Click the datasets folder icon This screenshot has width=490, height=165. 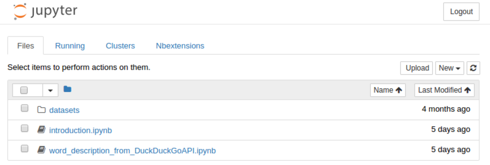(41, 110)
